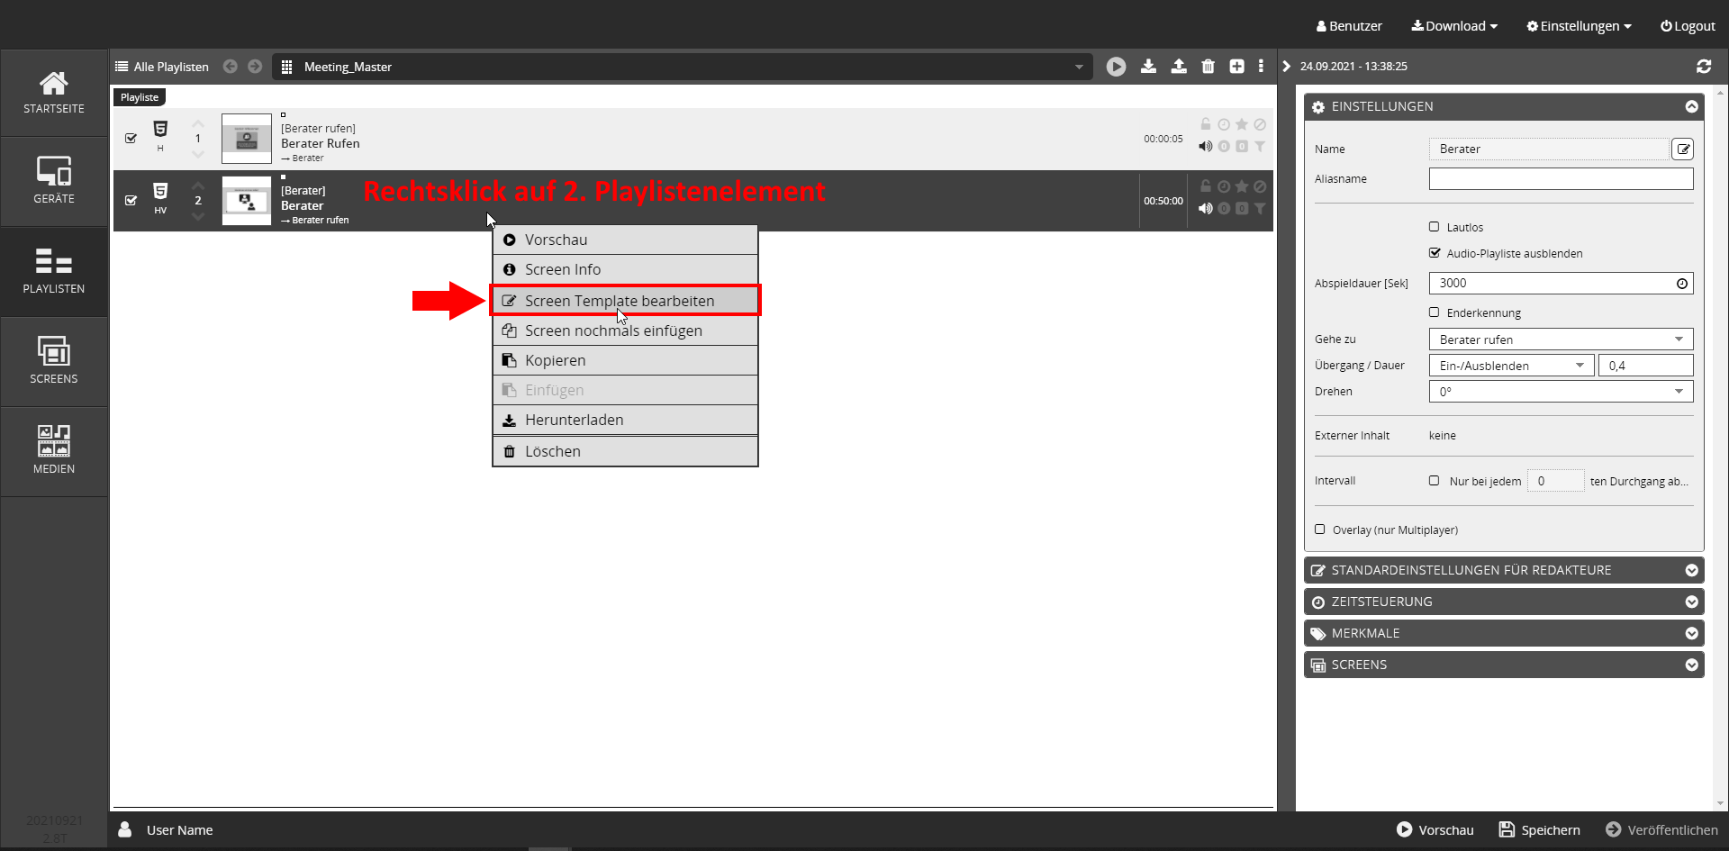Uncheck Audio-Playliste ausblenden

(1435, 253)
